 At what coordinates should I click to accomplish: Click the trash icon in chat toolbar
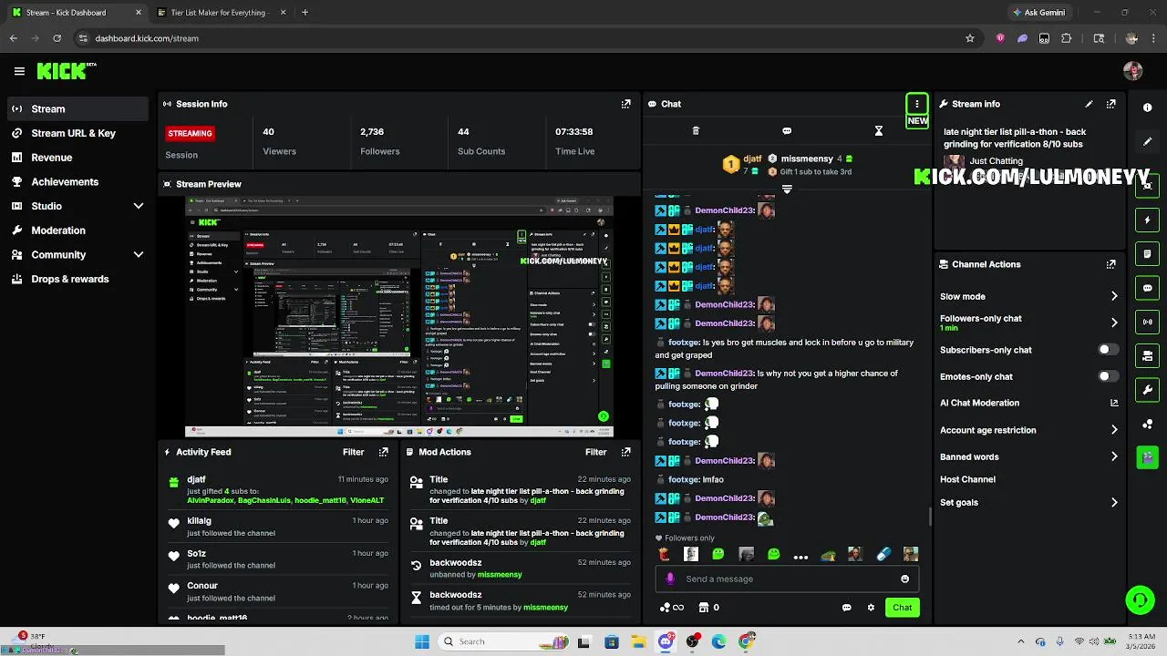[x=696, y=131]
